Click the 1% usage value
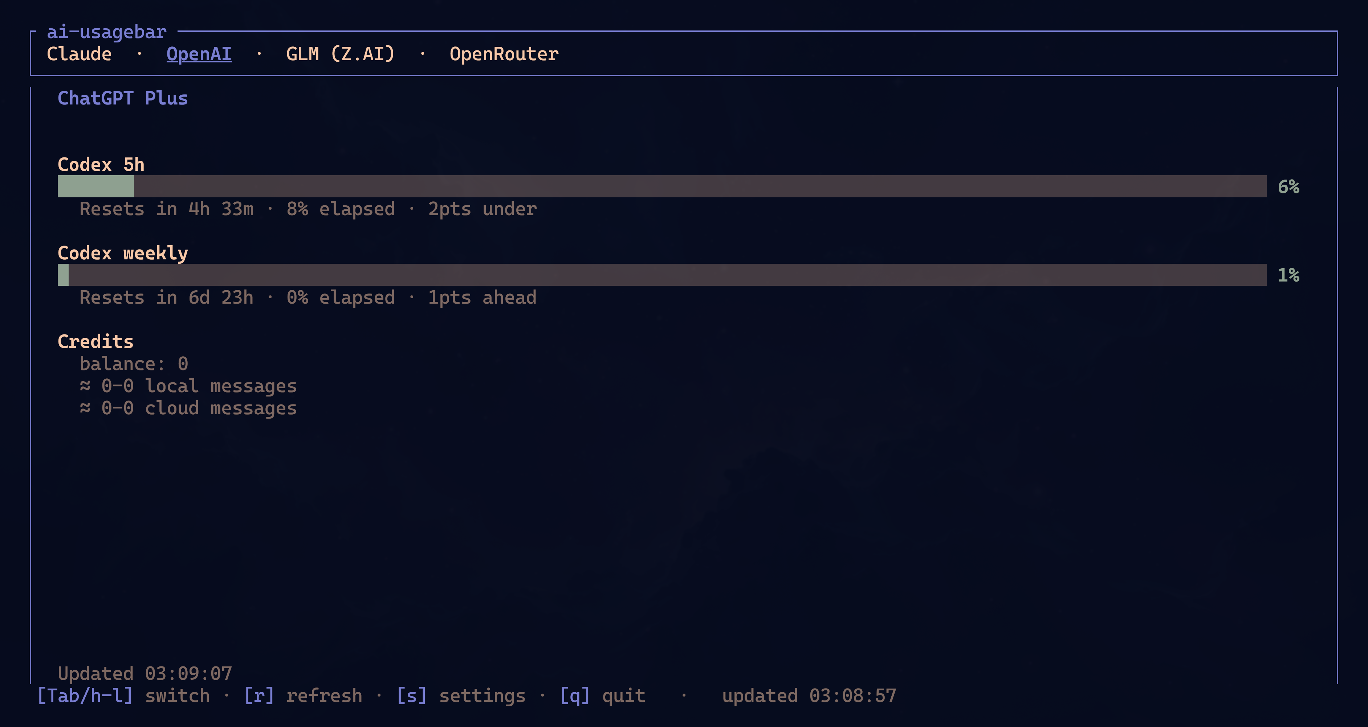The width and height of the screenshot is (1368, 727). [1288, 275]
